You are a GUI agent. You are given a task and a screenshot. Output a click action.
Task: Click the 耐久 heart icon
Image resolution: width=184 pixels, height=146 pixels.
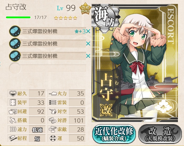coord(13,94)
